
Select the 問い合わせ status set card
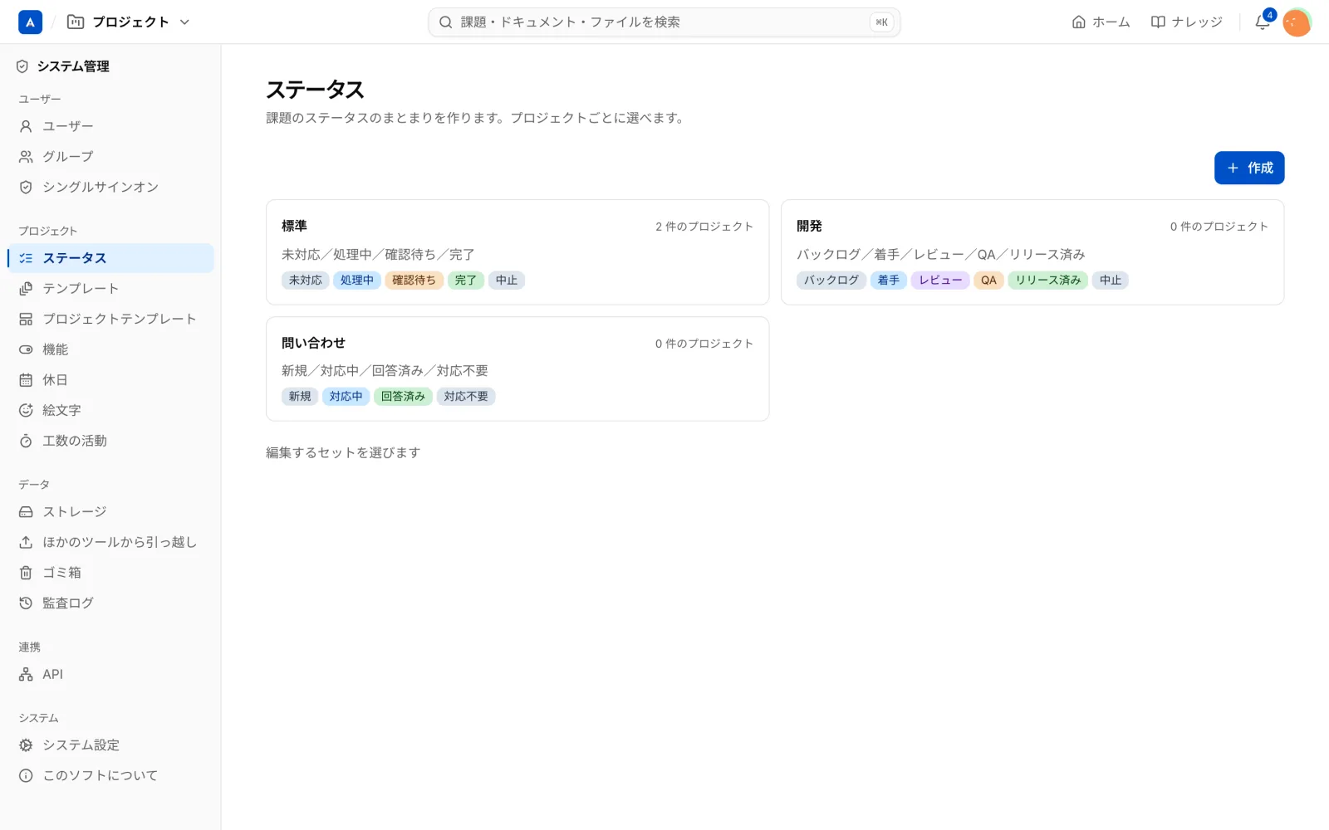coord(517,369)
